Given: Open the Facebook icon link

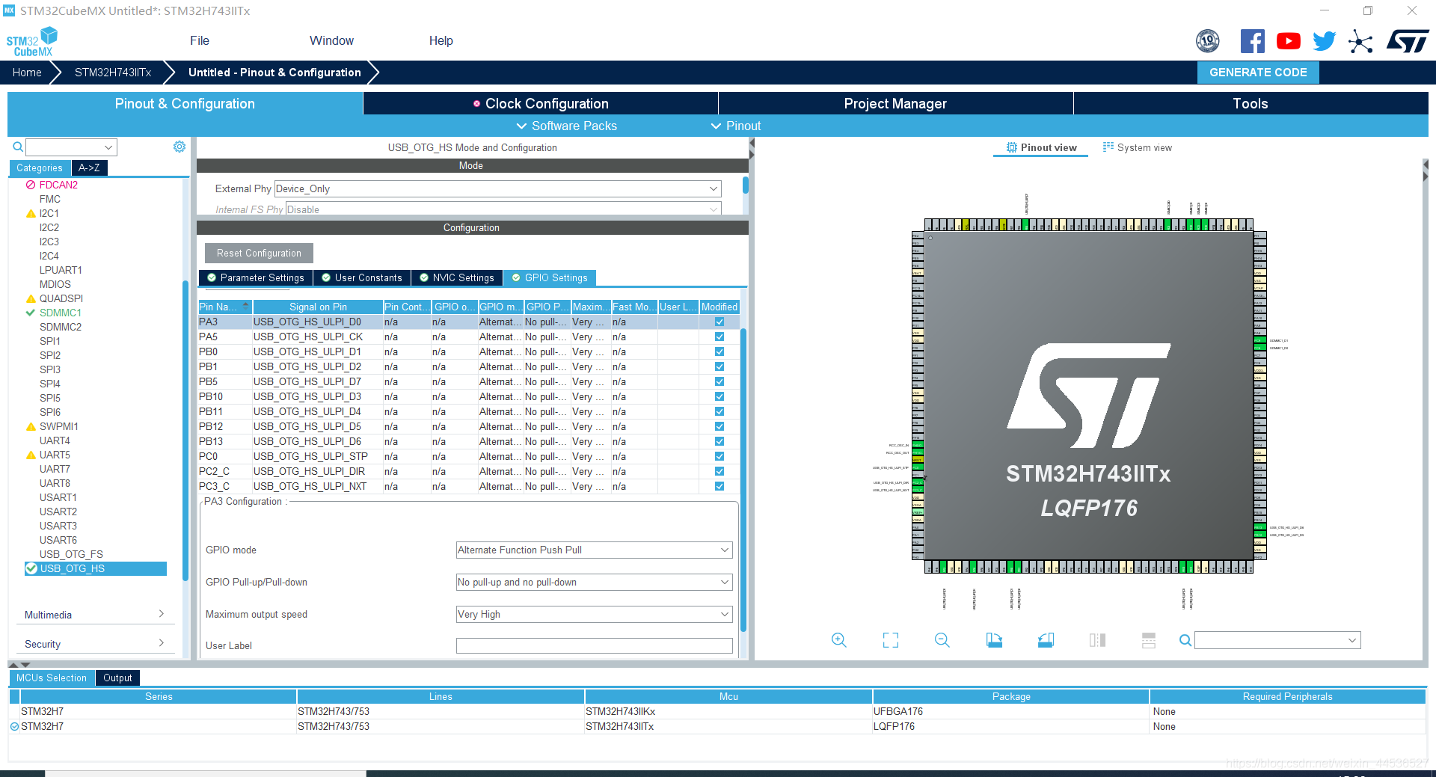Looking at the screenshot, I should click(x=1252, y=41).
